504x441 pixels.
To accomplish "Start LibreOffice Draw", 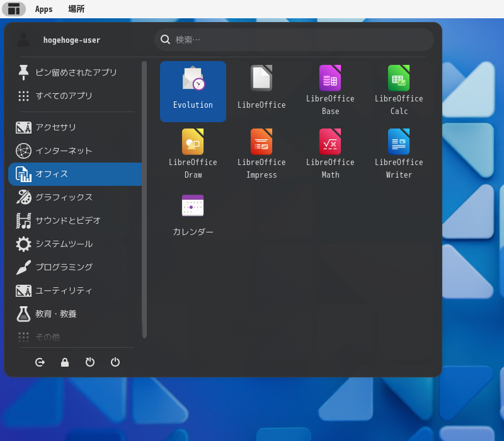I will [x=193, y=155].
